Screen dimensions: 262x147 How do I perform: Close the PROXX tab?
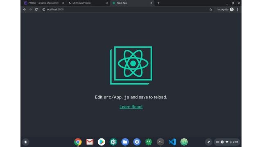[63, 3]
